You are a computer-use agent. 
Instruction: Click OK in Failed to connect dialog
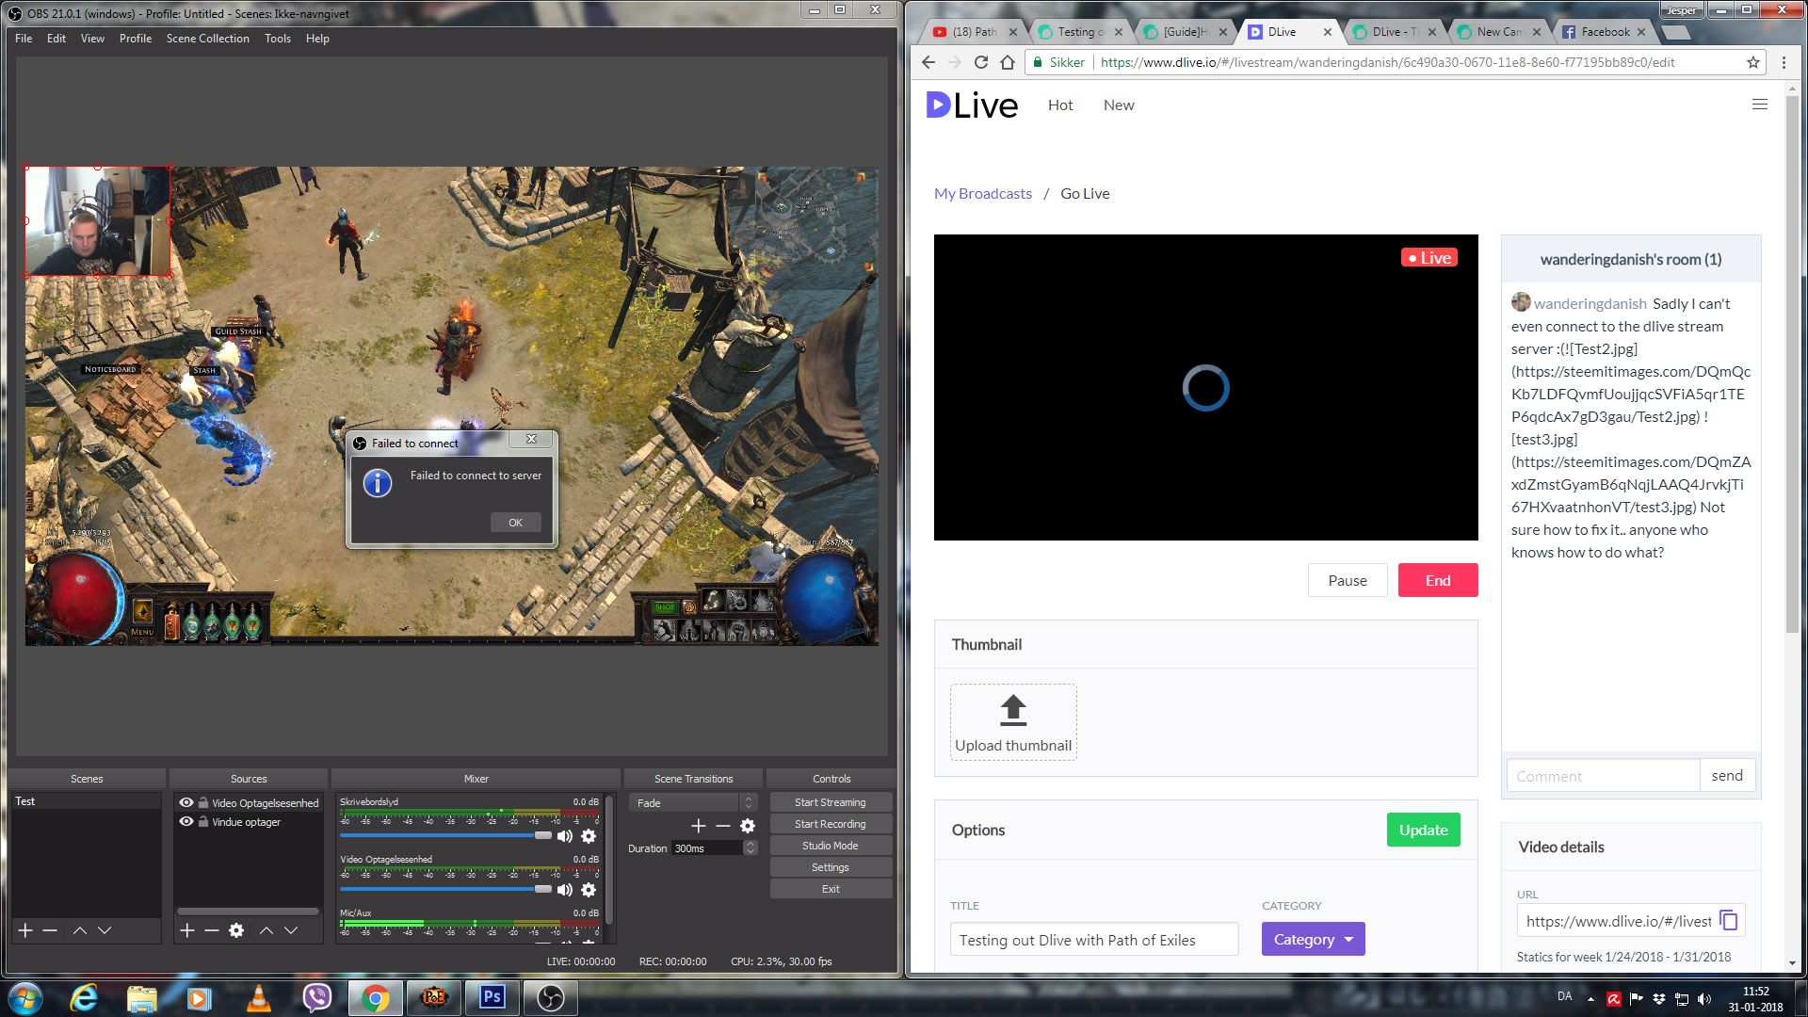pyautogui.click(x=515, y=523)
